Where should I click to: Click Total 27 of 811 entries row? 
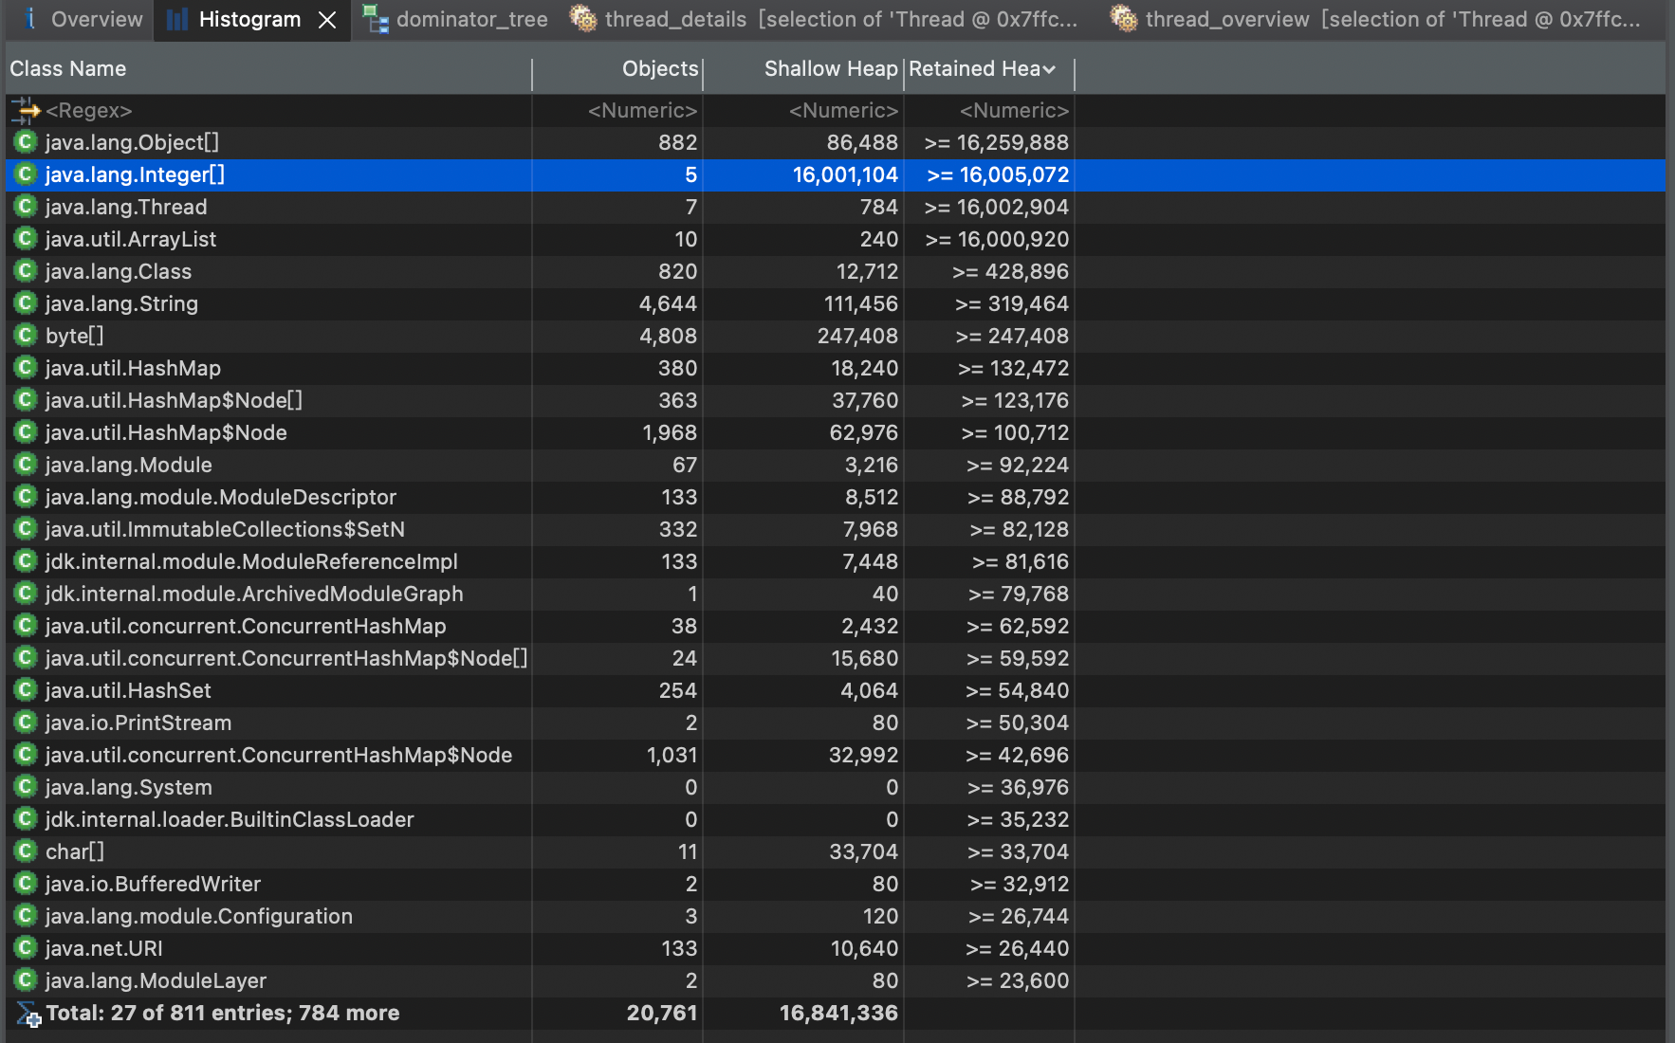(x=835, y=1013)
